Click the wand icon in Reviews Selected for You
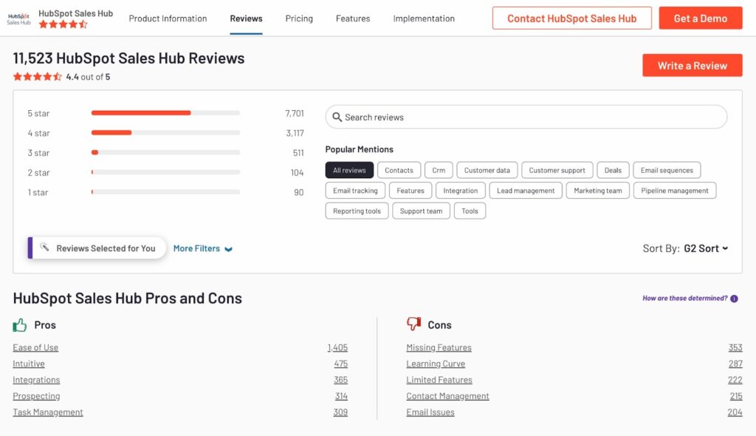The image size is (756, 436). pos(44,248)
